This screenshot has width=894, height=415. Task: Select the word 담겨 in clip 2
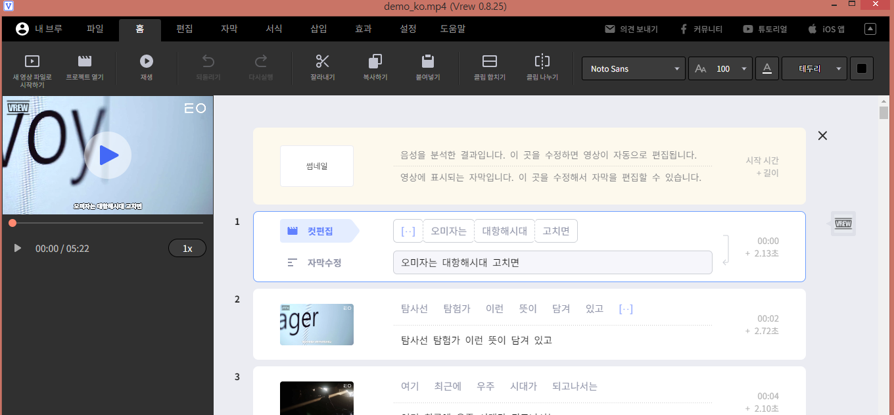[x=561, y=308]
